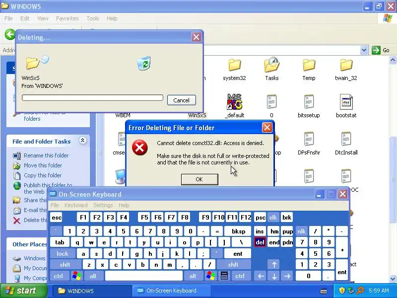The image size is (397, 298).
Task: Open the File menu in WINDOWS explorer
Action: [8, 18]
